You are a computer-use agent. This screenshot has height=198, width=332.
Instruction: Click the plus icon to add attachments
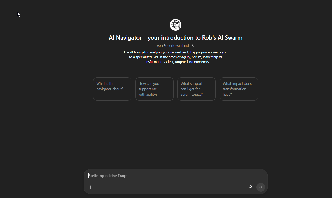(90, 187)
